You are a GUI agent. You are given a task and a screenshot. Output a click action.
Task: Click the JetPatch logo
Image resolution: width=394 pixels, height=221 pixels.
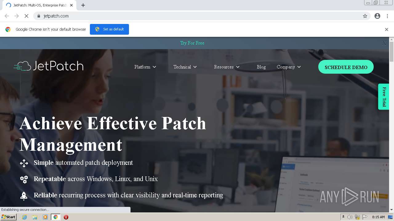click(x=49, y=66)
